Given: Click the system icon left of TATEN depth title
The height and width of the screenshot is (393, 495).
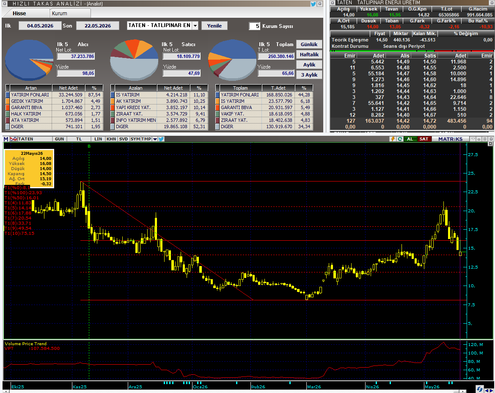Looking at the screenshot, I should coord(333,3).
